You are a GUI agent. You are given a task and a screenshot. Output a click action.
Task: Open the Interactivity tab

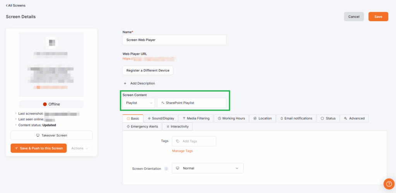click(177, 127)
